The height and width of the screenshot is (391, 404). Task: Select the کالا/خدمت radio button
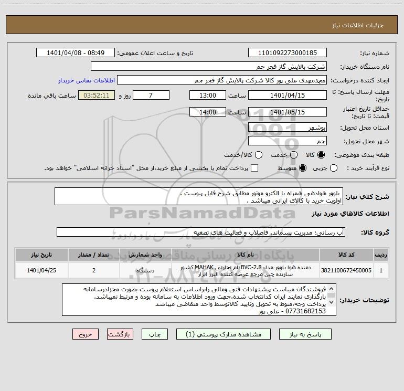[259, 155]
